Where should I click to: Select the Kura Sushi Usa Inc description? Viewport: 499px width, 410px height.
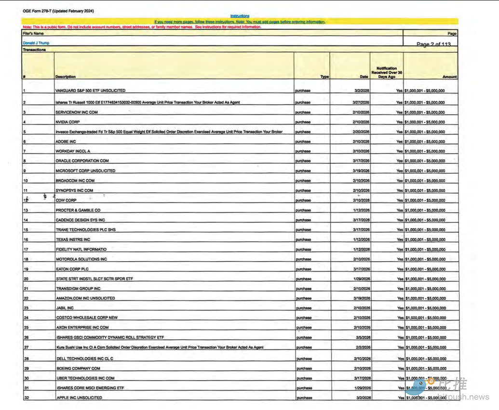[x=160, y=347]
